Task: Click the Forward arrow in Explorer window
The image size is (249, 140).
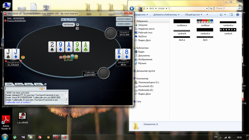Action: point(137,9)
